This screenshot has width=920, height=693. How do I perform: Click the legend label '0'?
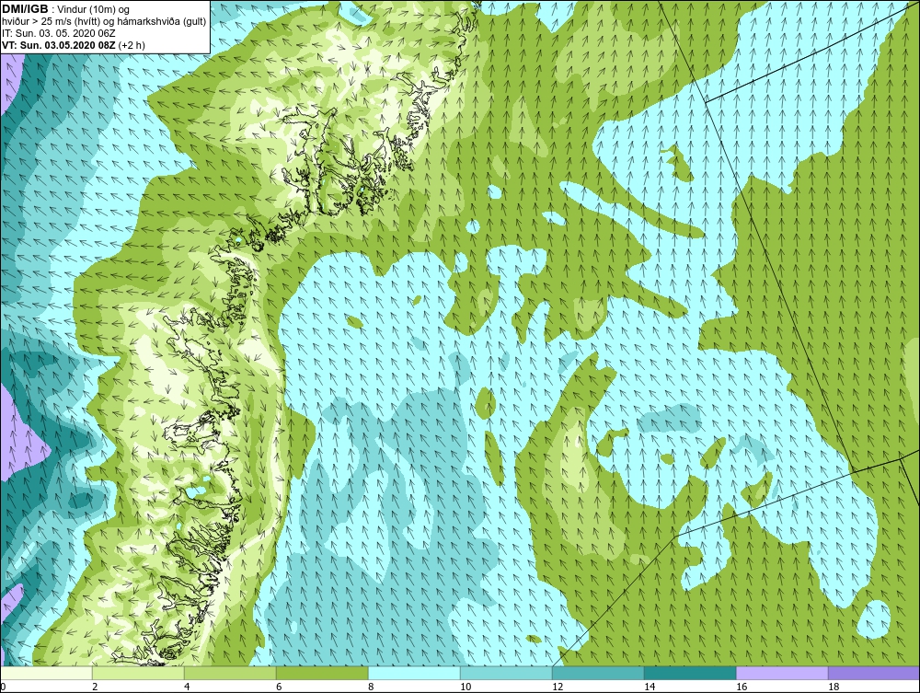(3, 687)
